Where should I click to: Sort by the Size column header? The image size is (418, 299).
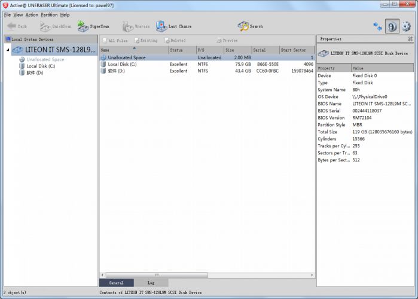238,50
